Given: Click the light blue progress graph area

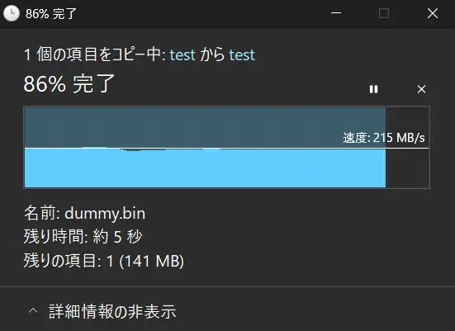Looking at the screenshot, I should (x=205, y=168).
